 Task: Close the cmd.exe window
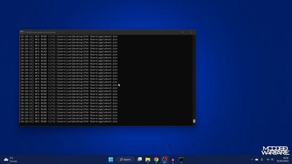[191, 32]
